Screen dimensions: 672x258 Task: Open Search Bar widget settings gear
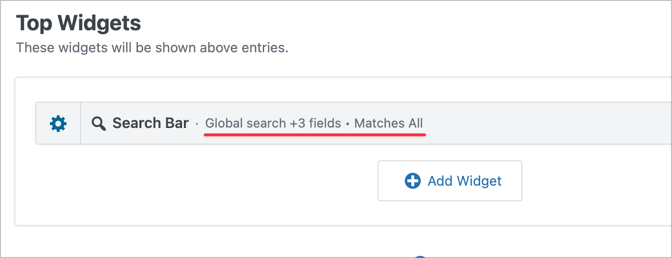point(58,124)
